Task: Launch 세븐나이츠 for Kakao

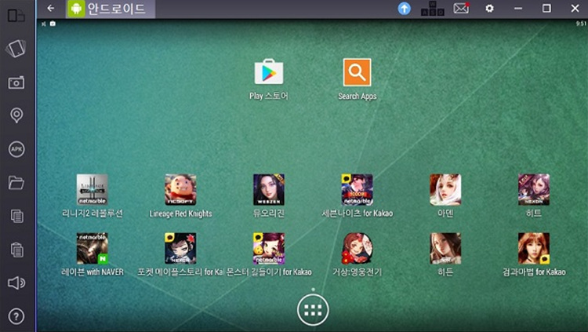Action: pyautogui.click(x=357, y=190)
